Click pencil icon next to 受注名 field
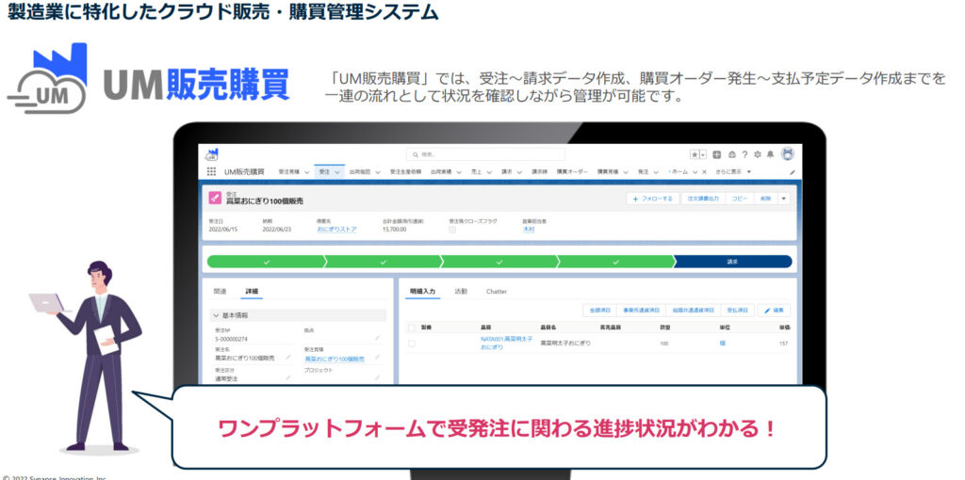 coord(288,357)
